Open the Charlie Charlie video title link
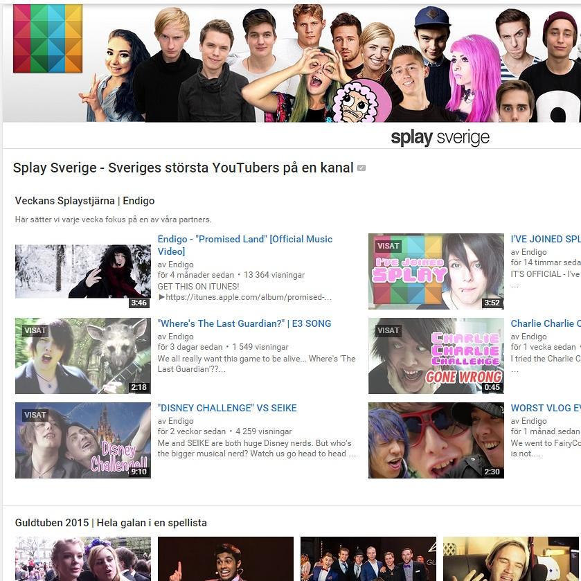The image size is (581, 581). tap(546, 323)
